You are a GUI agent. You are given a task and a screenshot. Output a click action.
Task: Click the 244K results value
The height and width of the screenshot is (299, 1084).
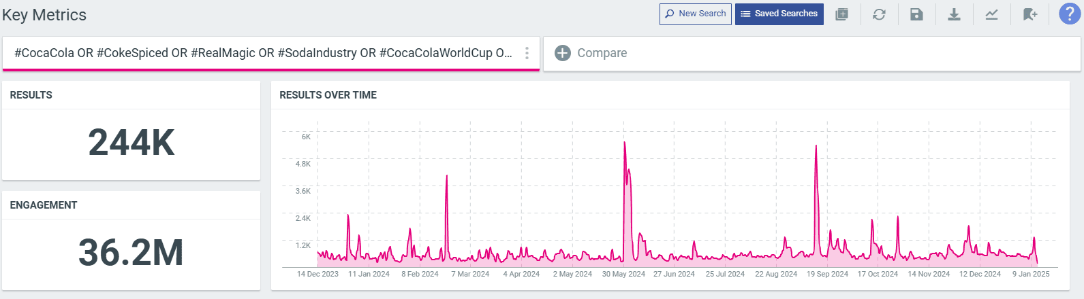pyautogui.click(x=131, y=143)
